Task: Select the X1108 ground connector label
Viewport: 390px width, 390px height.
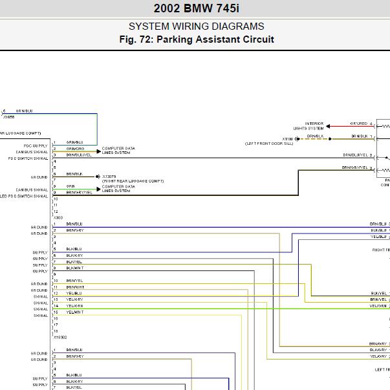Action: [x=287, y=139]
